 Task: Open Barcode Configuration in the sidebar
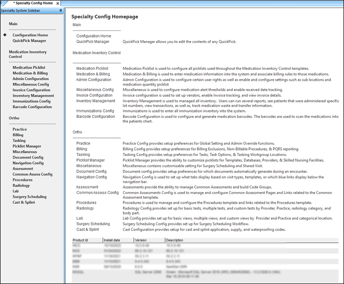[x=32, y=107]
